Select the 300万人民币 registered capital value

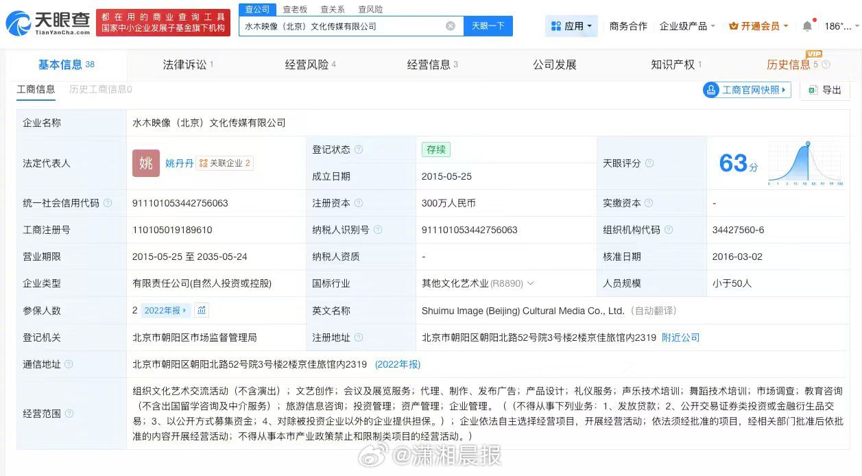pos(448,203)
